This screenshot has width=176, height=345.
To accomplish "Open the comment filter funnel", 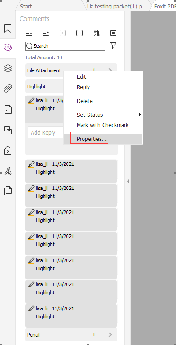I will (113, 45).
